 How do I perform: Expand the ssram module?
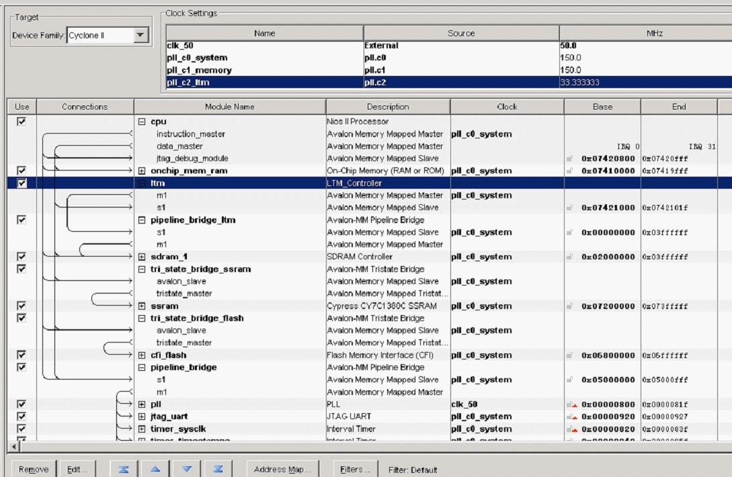pyautogui.click(x=142, y=306)
